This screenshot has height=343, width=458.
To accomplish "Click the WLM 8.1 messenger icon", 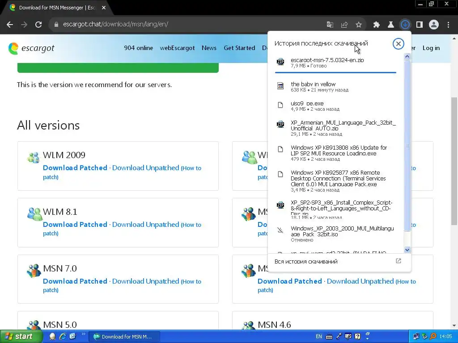I will tap(34, 214).
